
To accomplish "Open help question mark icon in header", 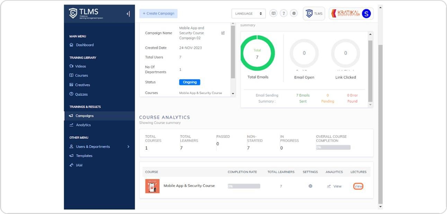I will click(283, 13).
